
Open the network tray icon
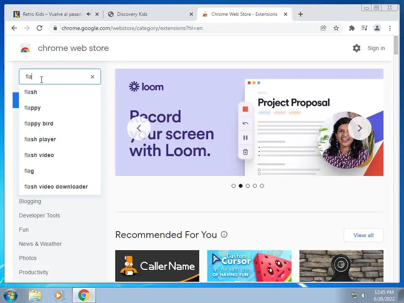click(x=355, y=296)
